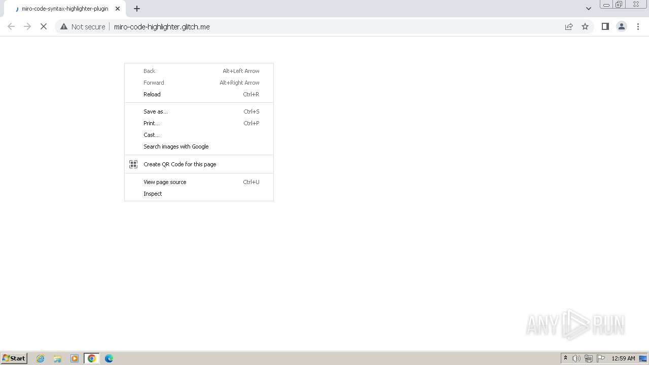Restore down the Chrome window
Viewport: 649px width, 365px height.
pos(619,5)
